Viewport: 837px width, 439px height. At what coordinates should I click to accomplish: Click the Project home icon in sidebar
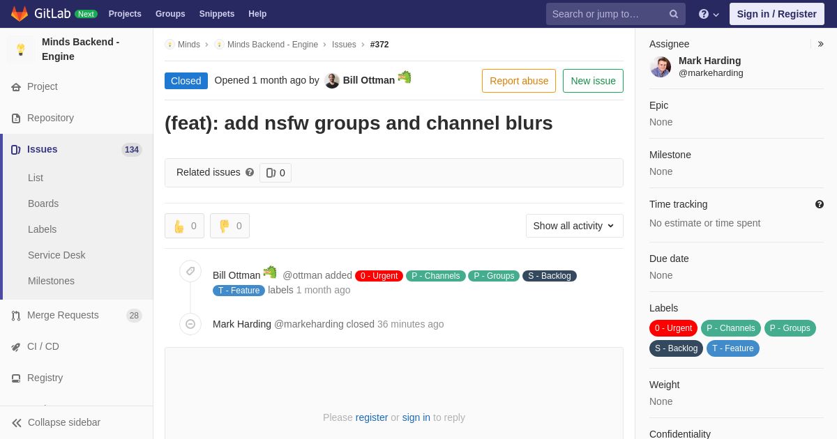[16, 87]
